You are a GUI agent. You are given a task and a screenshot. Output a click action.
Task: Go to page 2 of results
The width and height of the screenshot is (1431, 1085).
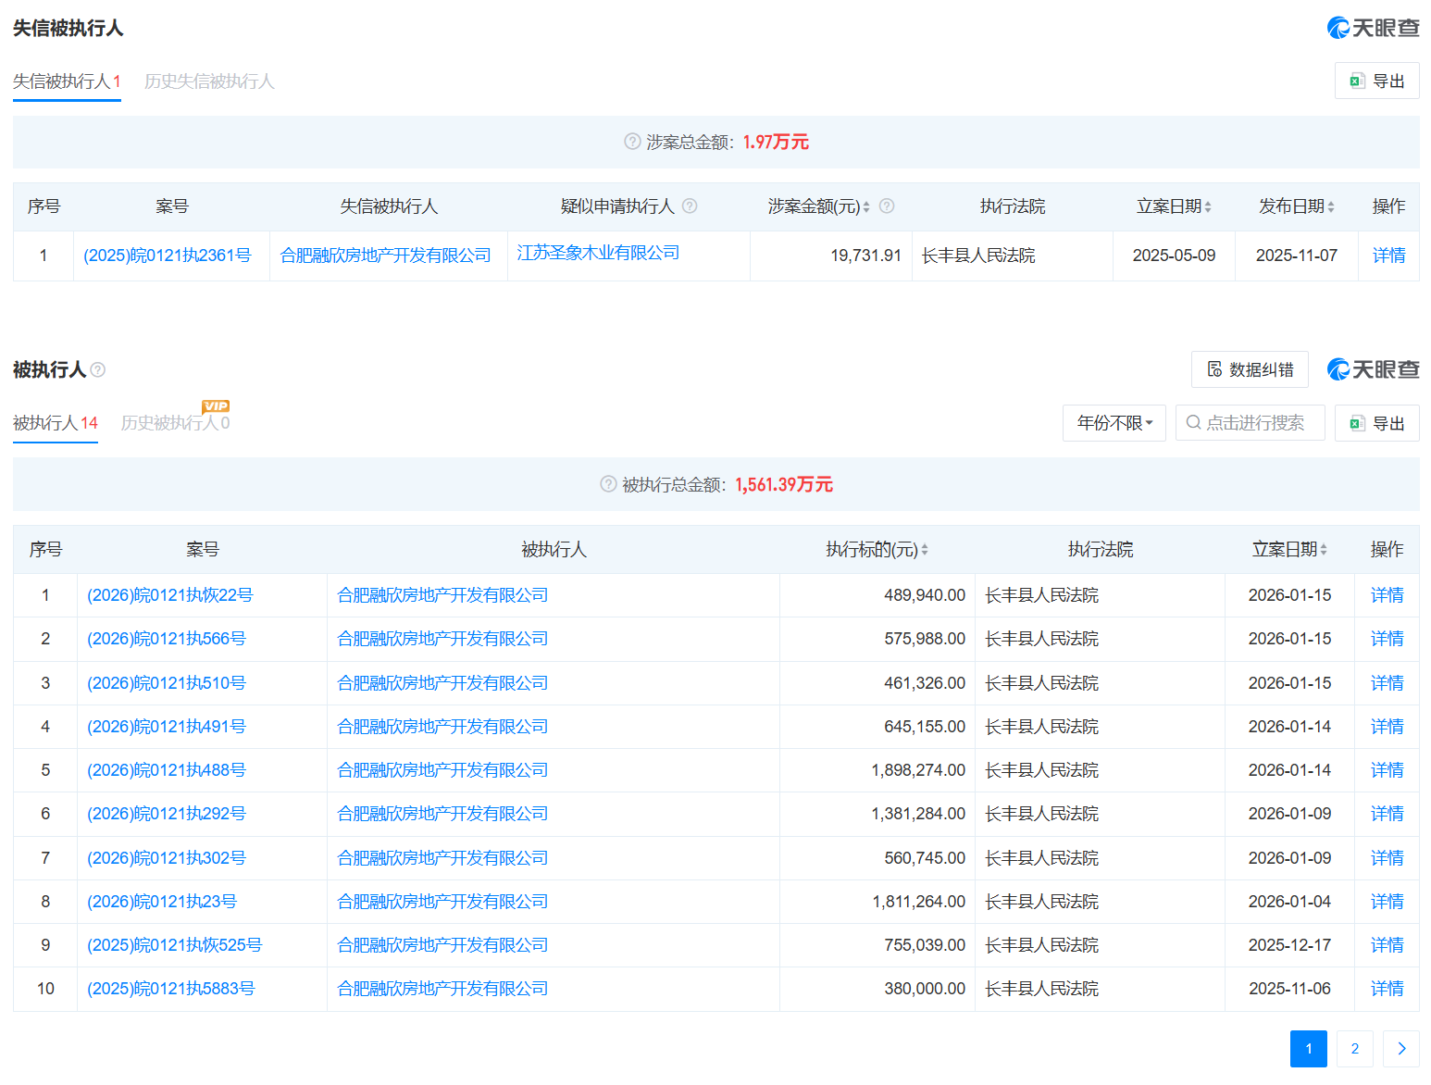[x=1354, y=1049]
